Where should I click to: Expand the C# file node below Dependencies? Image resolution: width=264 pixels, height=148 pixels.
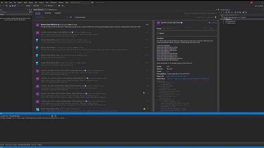(x=224, y=23)
